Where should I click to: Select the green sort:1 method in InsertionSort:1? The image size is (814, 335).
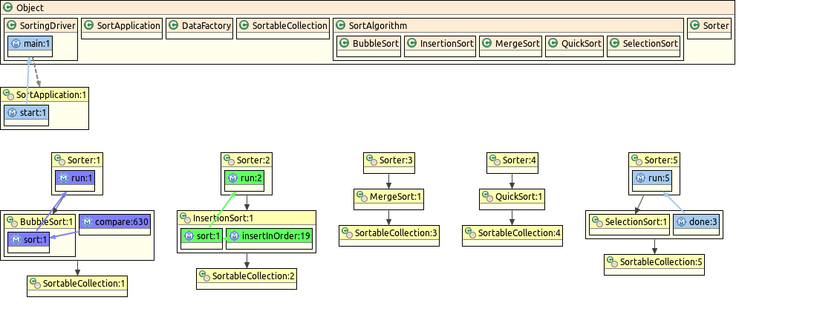[201, 236]
